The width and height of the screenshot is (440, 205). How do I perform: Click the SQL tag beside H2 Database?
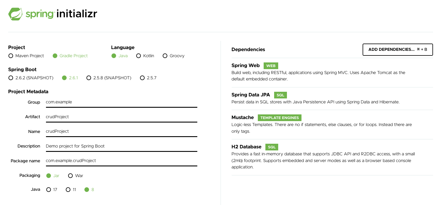pyautogui.click(x=272, y=147)
